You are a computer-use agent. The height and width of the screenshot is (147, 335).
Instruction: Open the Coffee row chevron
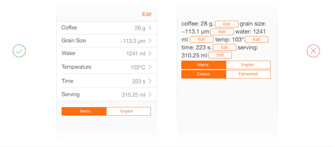[150, 28]
